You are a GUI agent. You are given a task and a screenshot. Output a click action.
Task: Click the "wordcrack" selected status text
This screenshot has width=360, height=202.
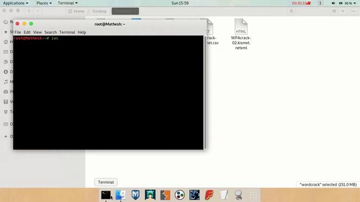click(328, 185)
